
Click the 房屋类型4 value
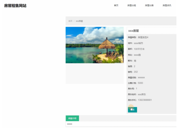pos(143,37)
